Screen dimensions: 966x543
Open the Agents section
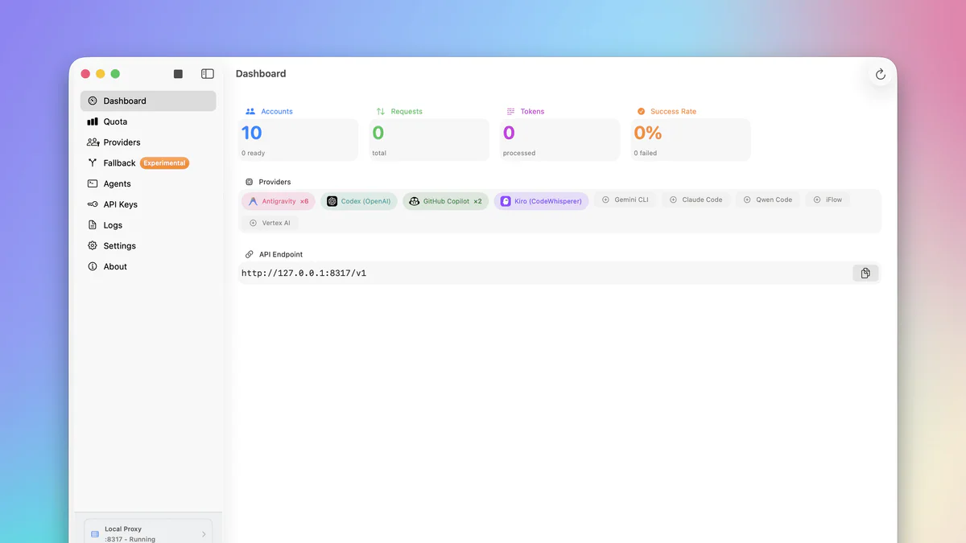coord(117,183)
